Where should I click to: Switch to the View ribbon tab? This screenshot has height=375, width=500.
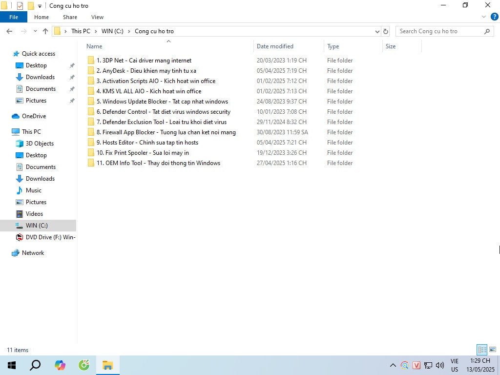point(97,17)
